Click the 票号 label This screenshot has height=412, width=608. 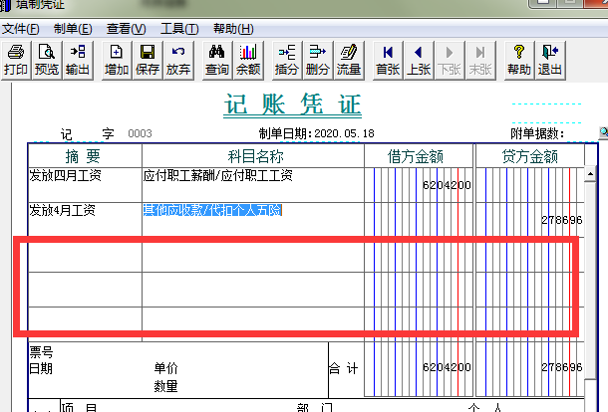point(41,352)
